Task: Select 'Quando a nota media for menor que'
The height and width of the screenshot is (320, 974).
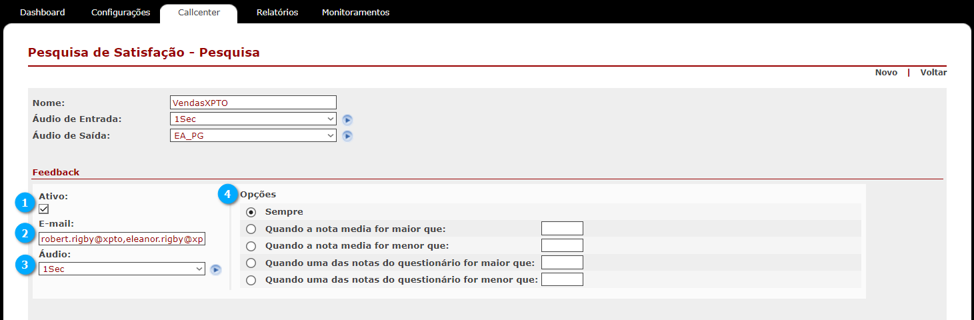Action: coord(251,246)
